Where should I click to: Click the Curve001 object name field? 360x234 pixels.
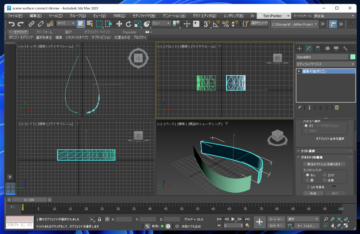point(322,57)
